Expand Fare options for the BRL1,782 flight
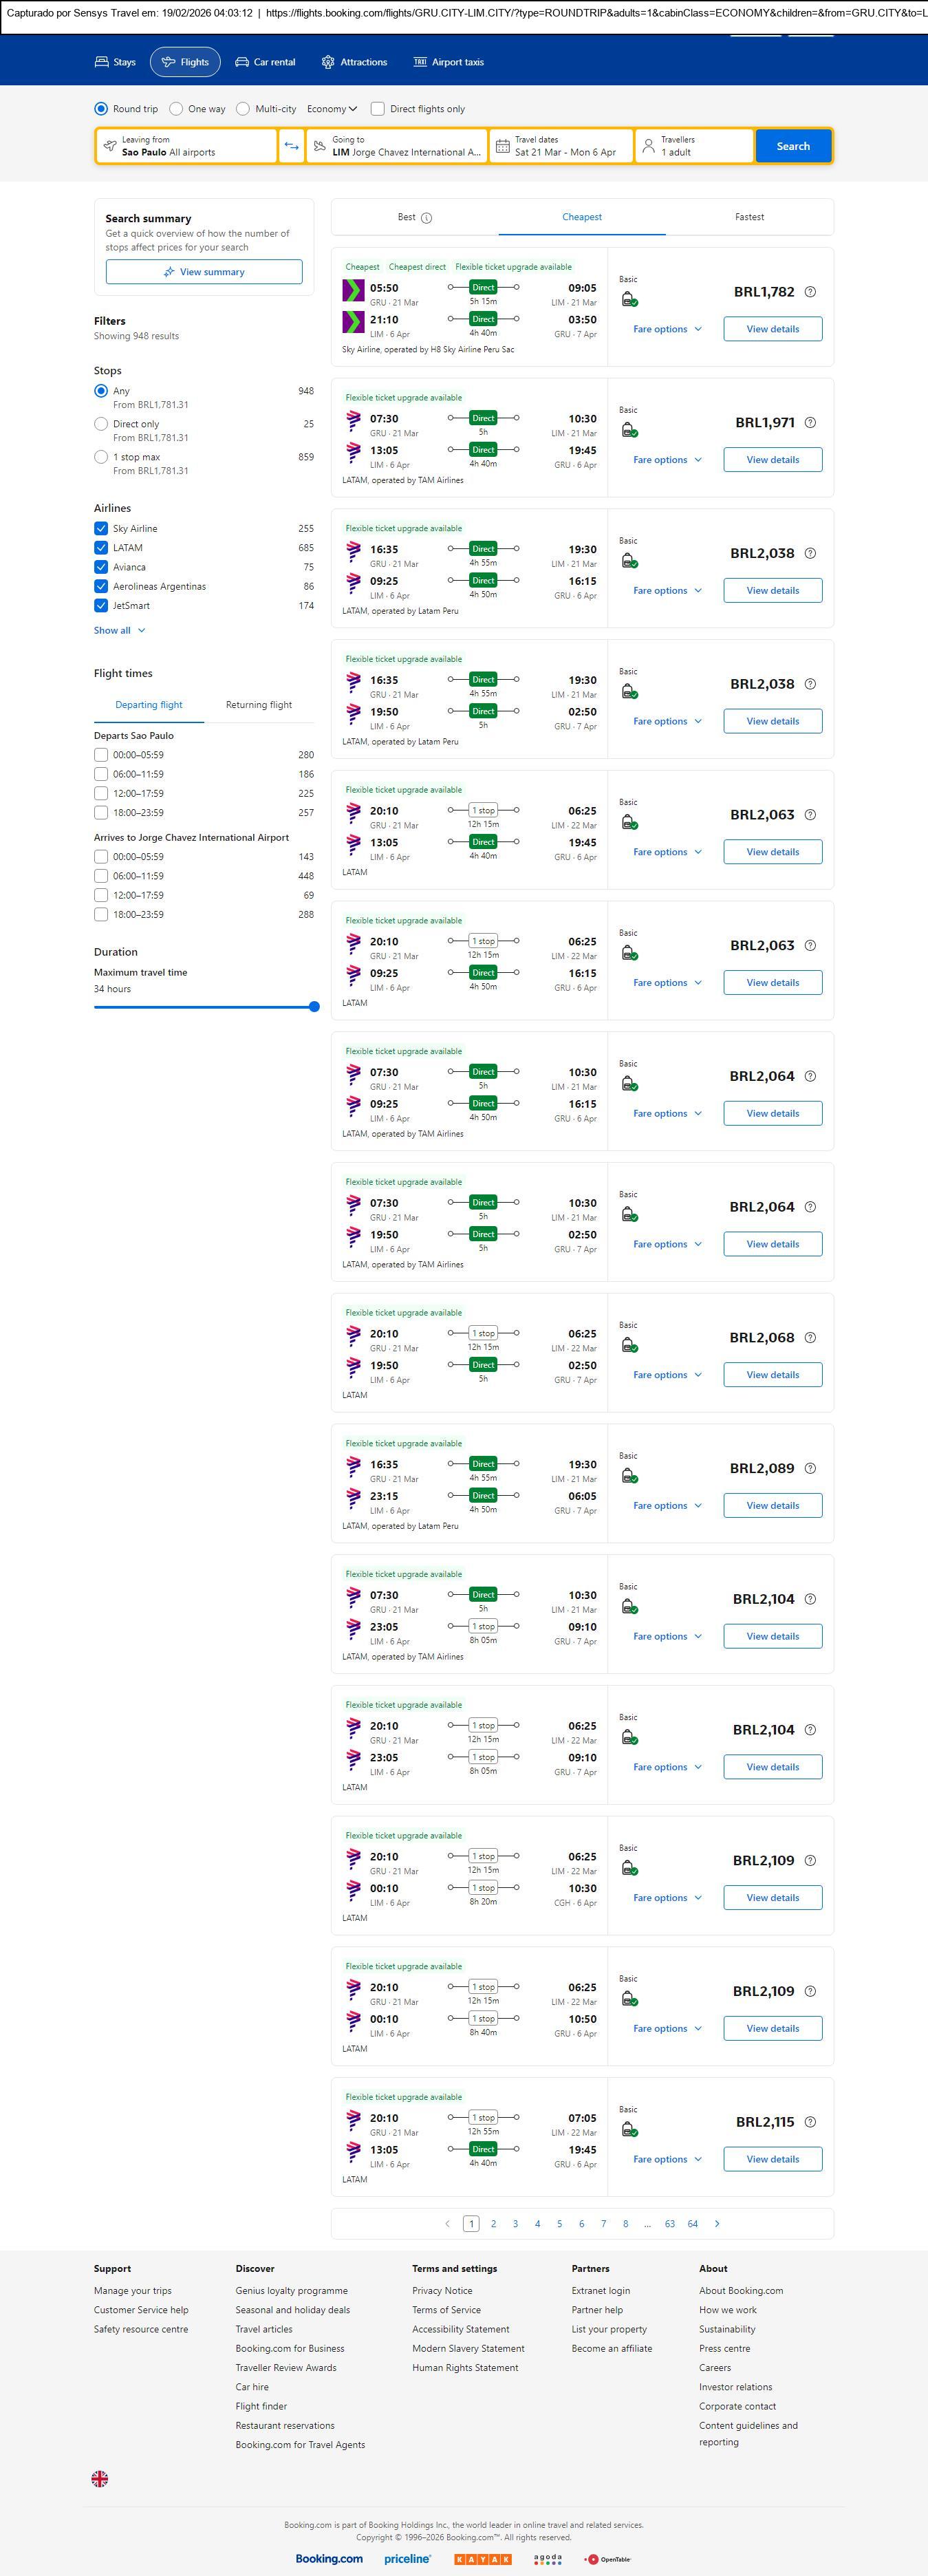This screenshot has height=2576, width=928. click(x=667, y=329)
